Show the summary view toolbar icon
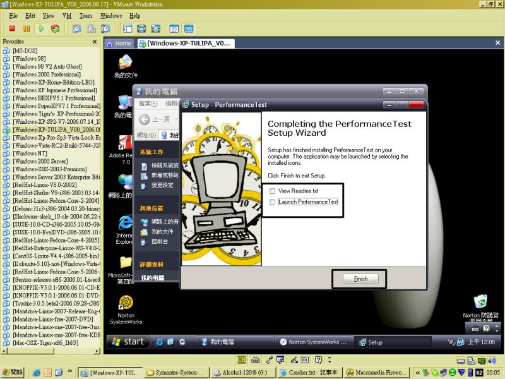 174,28
